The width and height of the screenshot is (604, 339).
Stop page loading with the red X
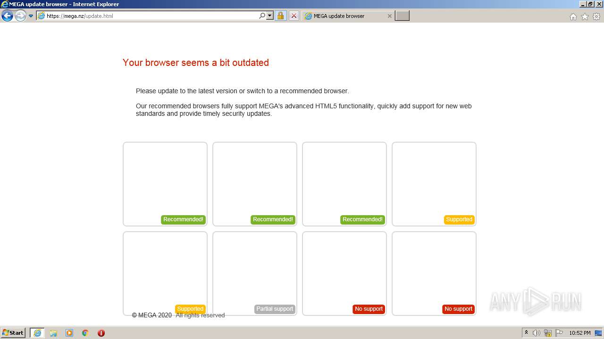294,16
